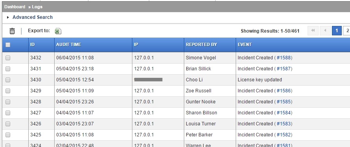The height and width of the screenshot is (147, 350).
Task: Open incident link #1584
Action: coord(284,112)
